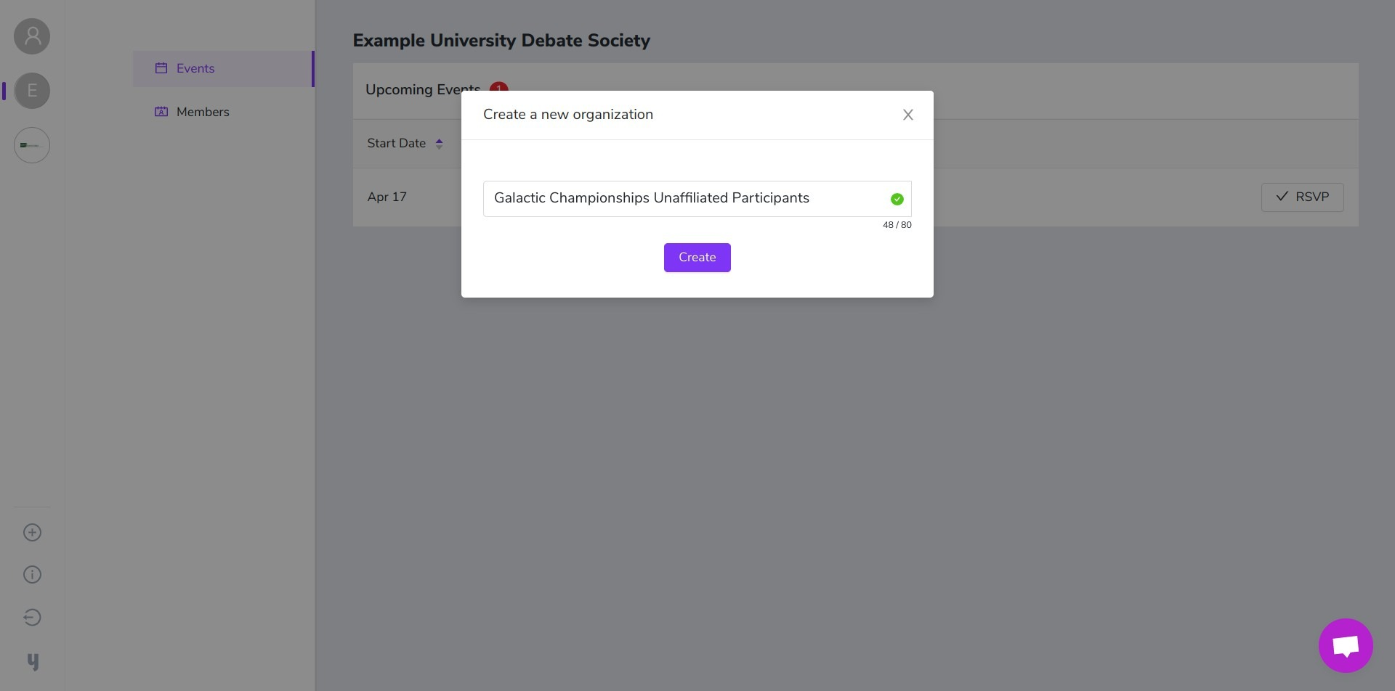The image size is (1395, 691).
Task: Click the plus icon to add organization
Action: point(32,533)
